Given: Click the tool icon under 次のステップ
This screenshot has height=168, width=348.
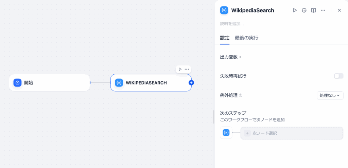Looking at the screenshot, I should coord(226,133).
